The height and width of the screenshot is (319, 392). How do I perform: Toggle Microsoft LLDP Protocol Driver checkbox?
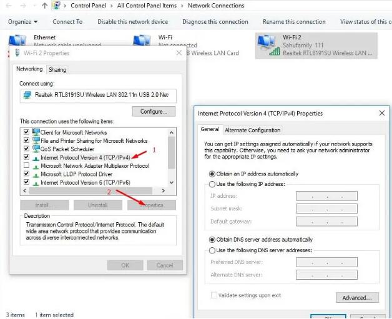tap(26, 174)
